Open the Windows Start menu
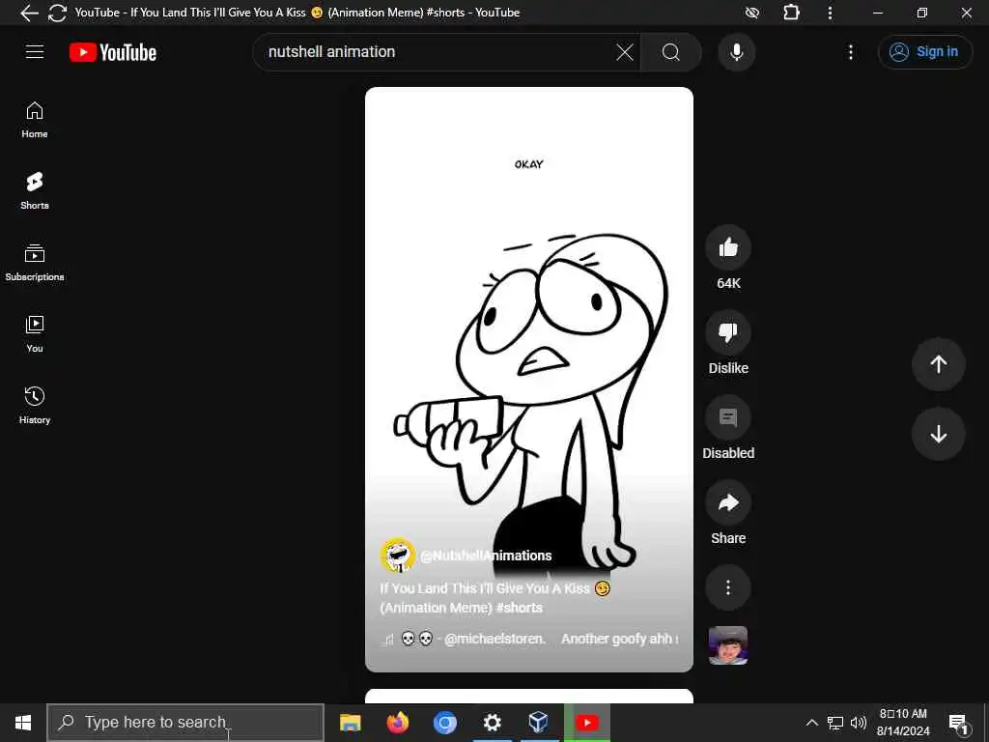The height and width of the screenshot is (742, 989). (x=23, y=723)
